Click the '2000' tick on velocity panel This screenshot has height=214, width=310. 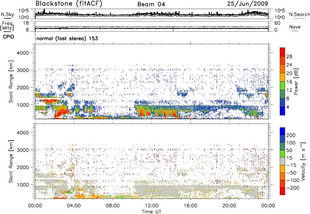click(22, 167)
